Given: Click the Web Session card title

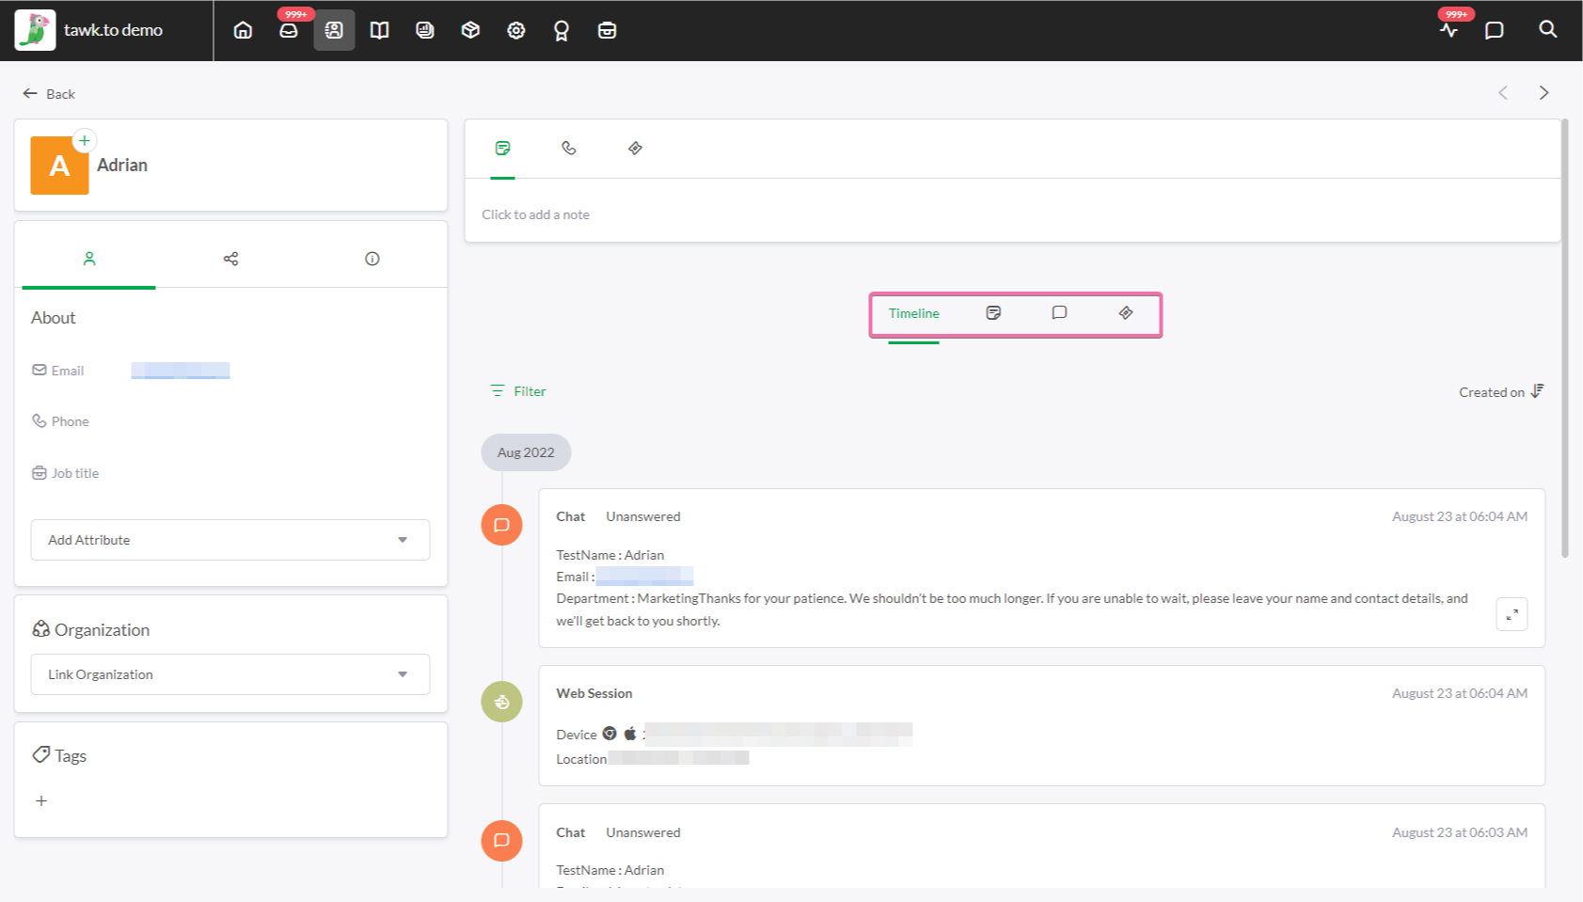Looking at the screenshot, I should pos(594,693).
